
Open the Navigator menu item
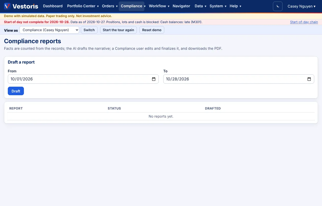181,6
